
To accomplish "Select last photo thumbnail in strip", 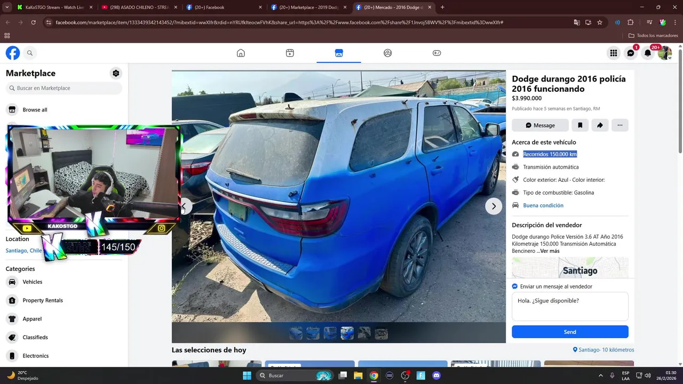I will 381,333.
